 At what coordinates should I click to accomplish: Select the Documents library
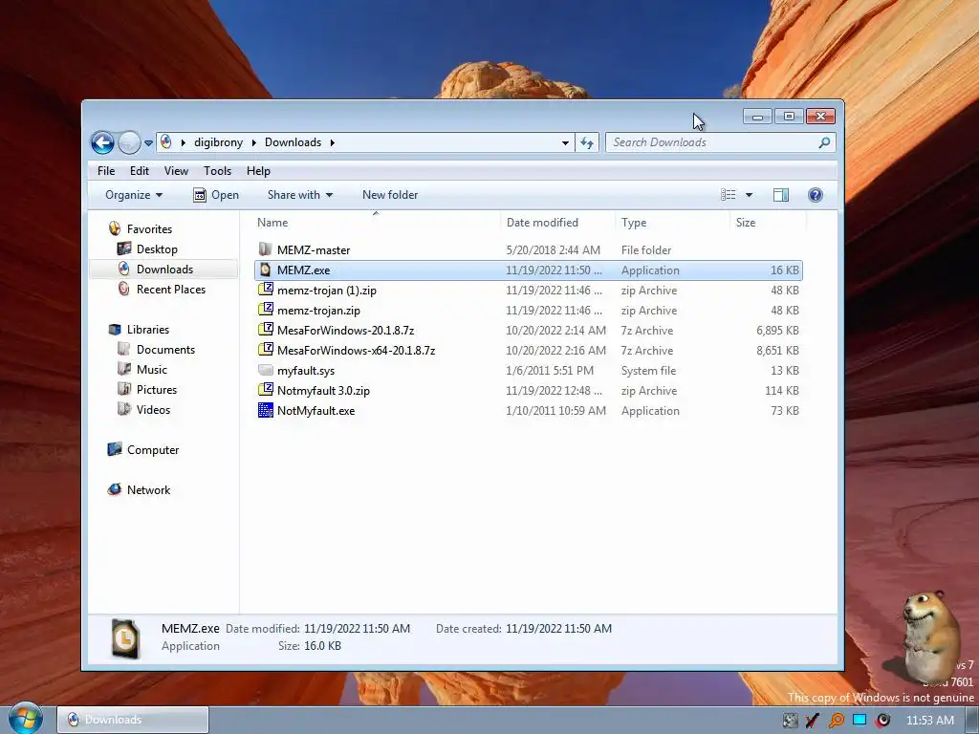pos(165,350)
